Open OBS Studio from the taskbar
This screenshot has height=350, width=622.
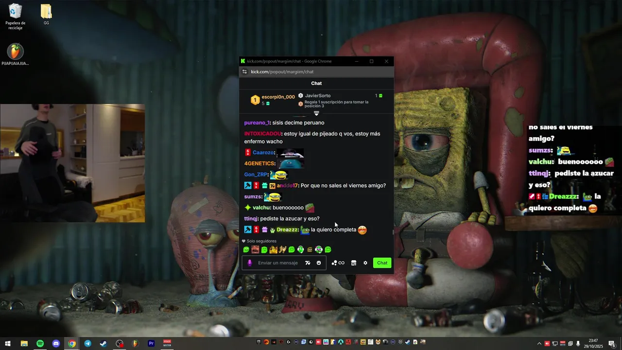click(120, 344)
